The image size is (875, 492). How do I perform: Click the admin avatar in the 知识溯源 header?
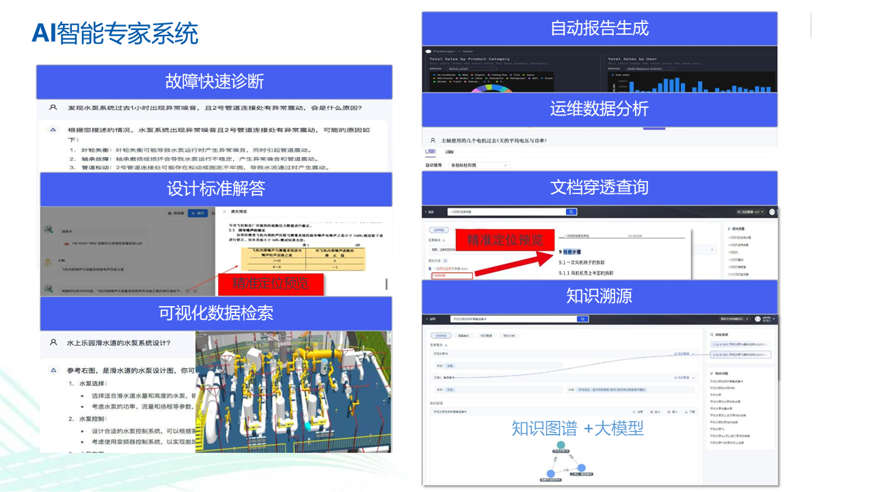[757, 319]
